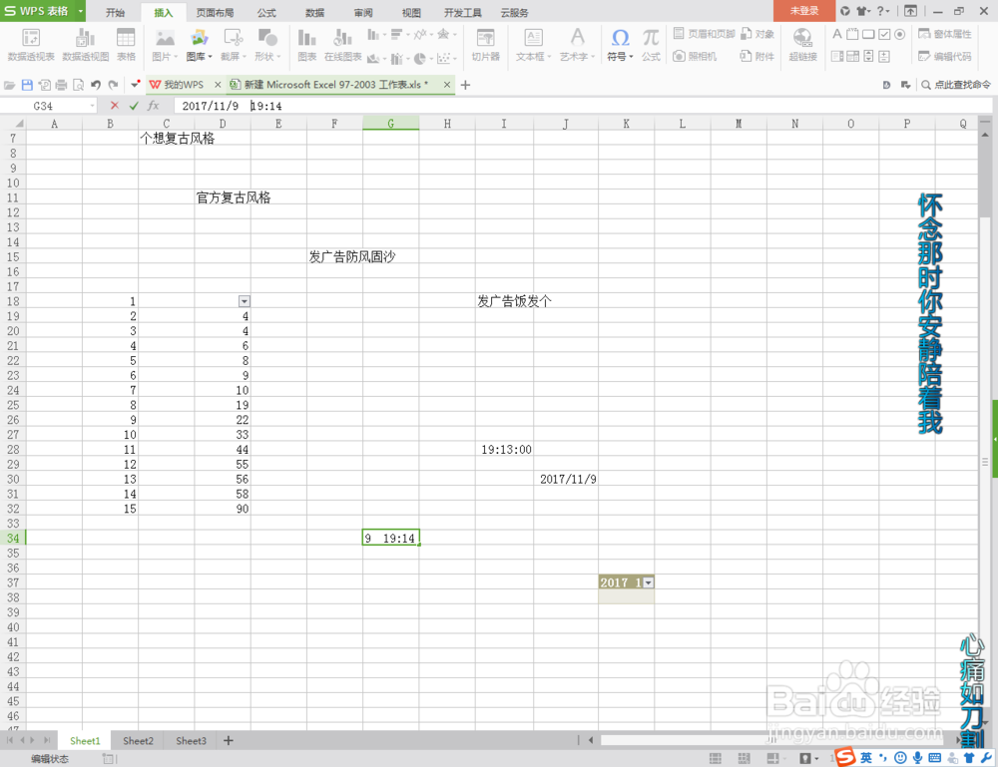Confirm cell entry with green checkmark
This screenshot has width=998, height=767.
point(133,106)
